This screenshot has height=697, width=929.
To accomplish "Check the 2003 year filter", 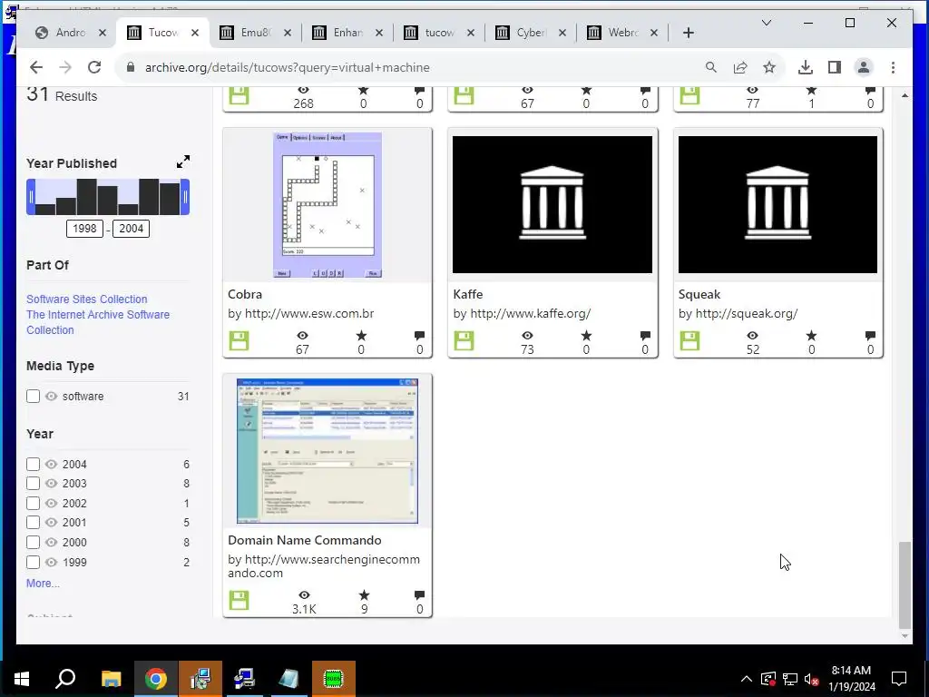I will (x=34, y=484).
